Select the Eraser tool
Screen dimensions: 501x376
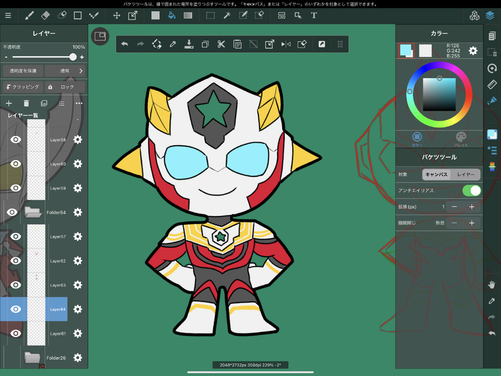pyautogui.click(x=46, y=15)
